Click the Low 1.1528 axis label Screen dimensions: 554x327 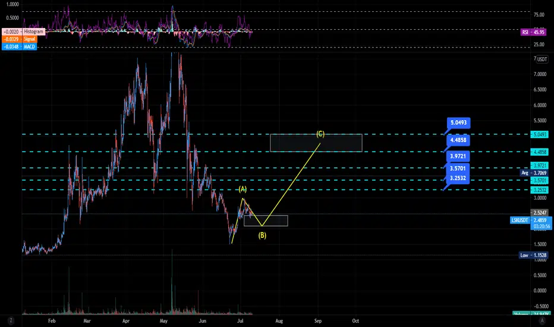[534, 255]
